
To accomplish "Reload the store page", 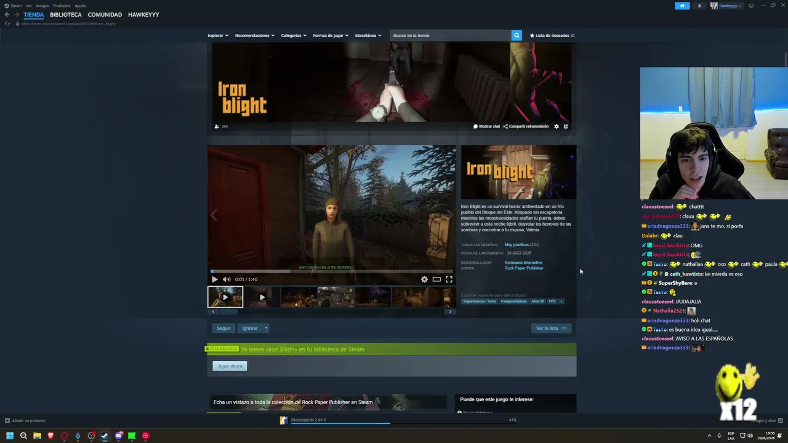I will [x=7, y=23].
